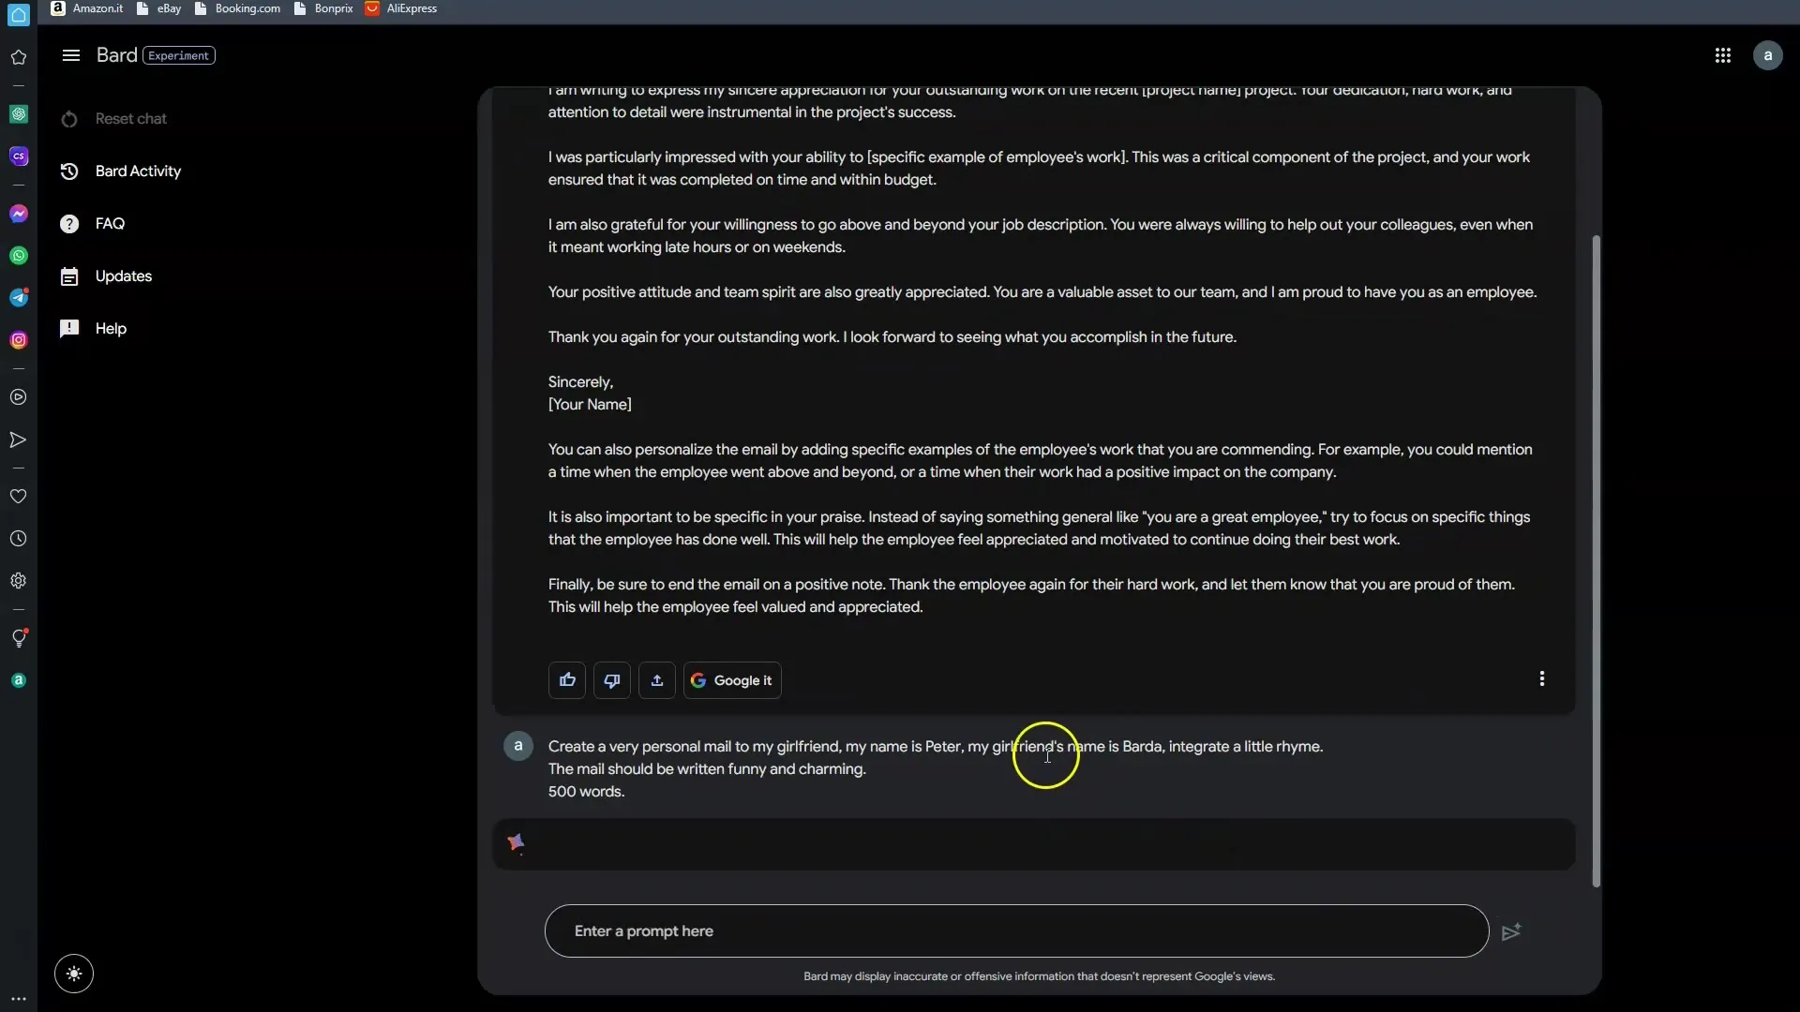
Task: Open the Amazon.it bookmark
Action: [87, 8]
